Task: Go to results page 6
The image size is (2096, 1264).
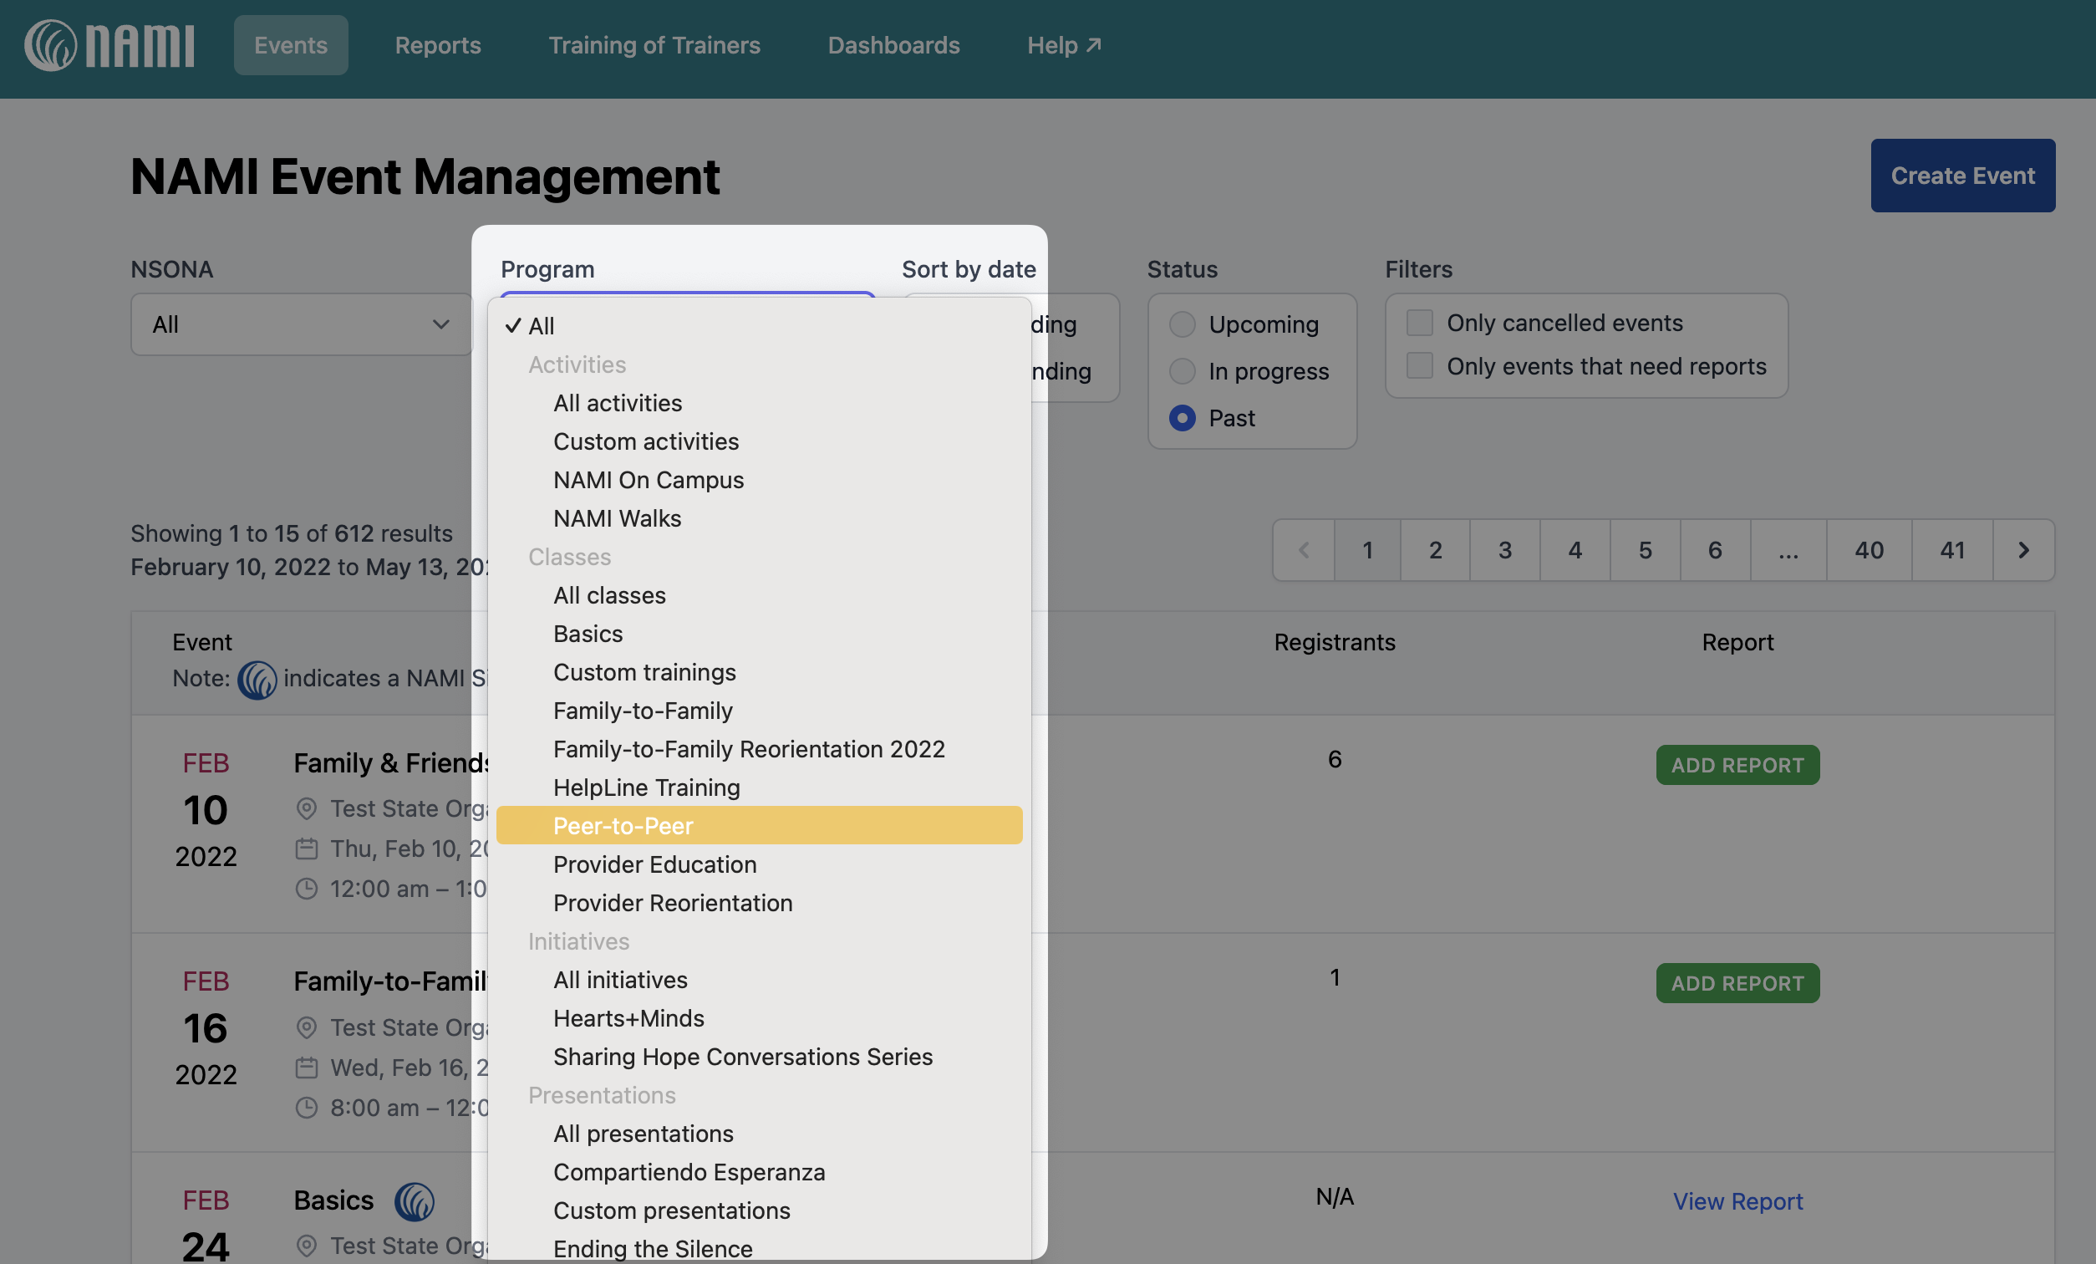Action: [x=1715, y=550]
